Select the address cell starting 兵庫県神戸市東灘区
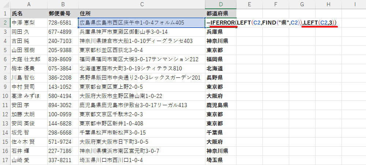366x165 pixels. pos(142,32)
